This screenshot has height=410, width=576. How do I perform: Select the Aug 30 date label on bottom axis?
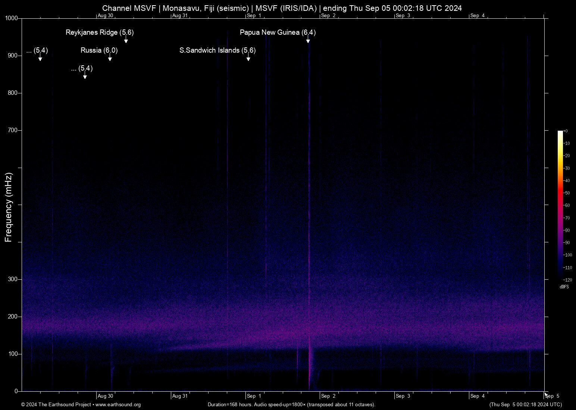pyautogui.click(x=106, y=396)
